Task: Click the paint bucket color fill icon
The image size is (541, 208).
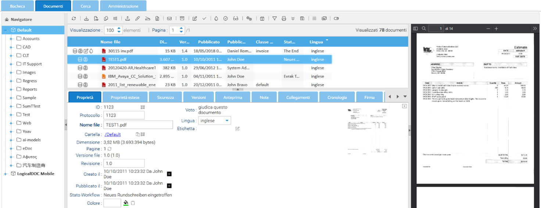Action: (126, 203)
